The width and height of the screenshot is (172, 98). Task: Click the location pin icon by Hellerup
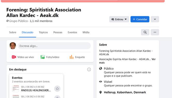[100, 92]
